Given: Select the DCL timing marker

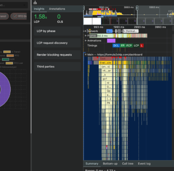Looking at the screenshot, I should pyautogui.click(x=116, y=46).
